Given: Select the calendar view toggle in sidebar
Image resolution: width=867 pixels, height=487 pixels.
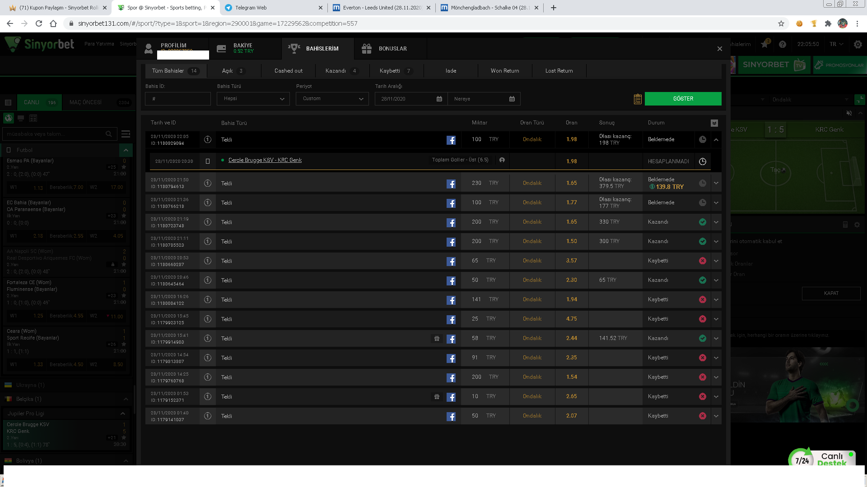Looking at the screenshot, I should [33, 118].
